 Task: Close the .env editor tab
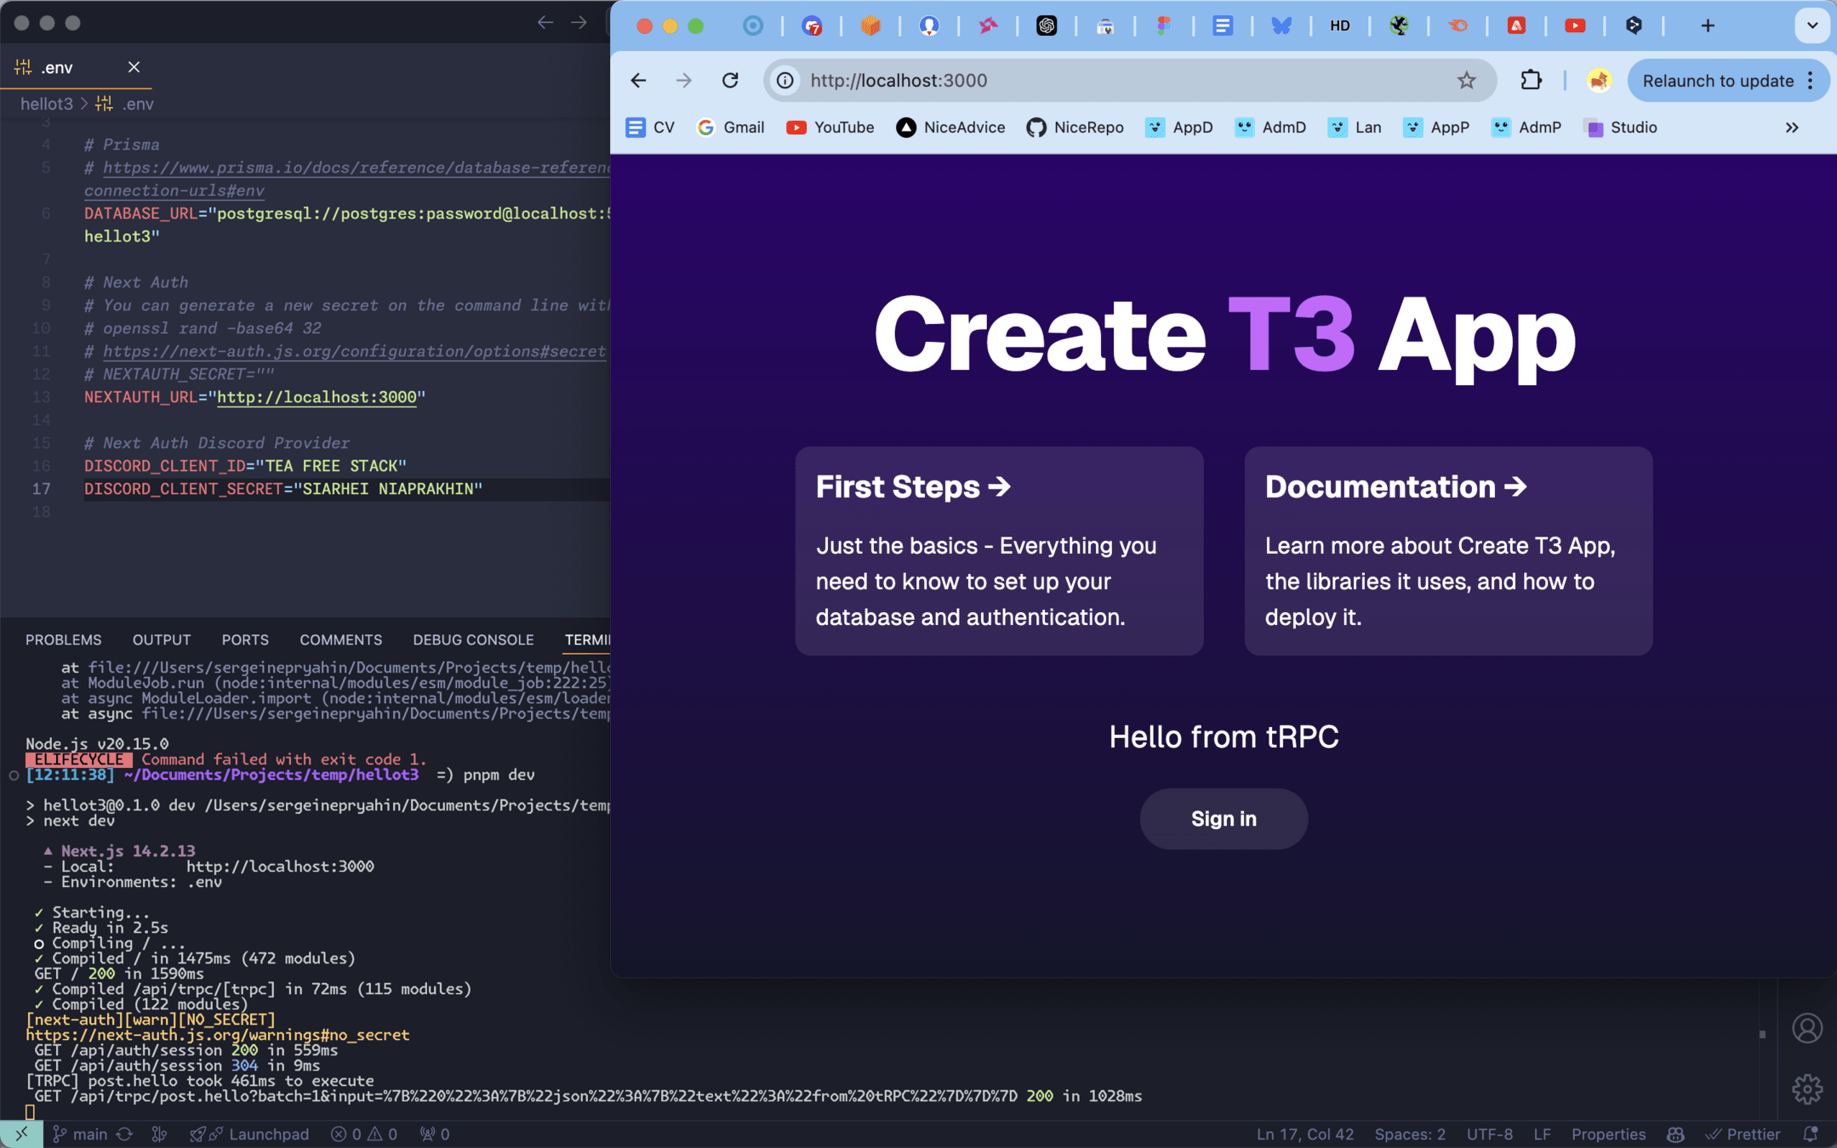click(134, 67)
